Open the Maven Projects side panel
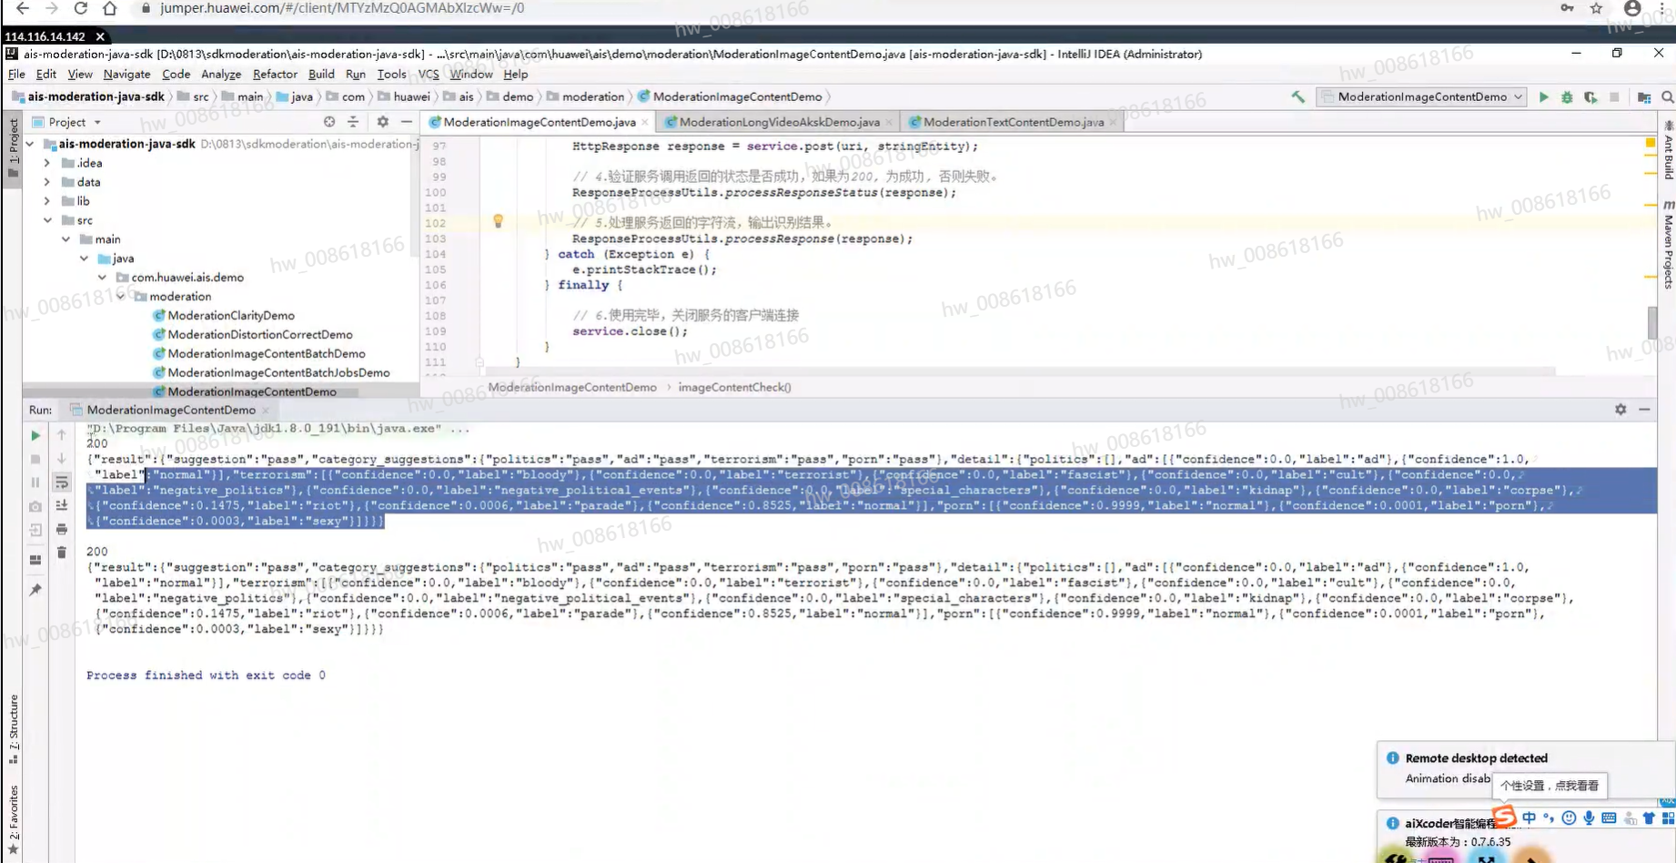The width and height of the screenshot is (1676, 863). (x=1668, y=246)
